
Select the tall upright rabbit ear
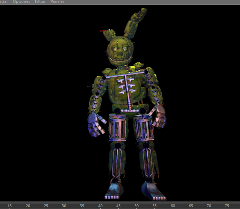coord(135,23)
